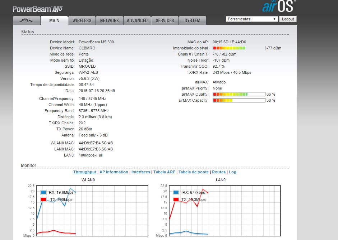Switch to the WIRELESS tab
The width and height of the screenshot is (338, 240).
pyautogui.click(x=82, y=20)
